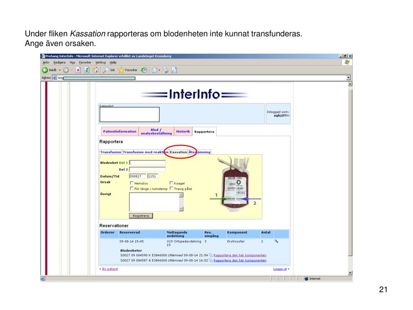
Task: Click the V19 Ortopedavdelning 19 cell
Action: click(x=184, y=243)
